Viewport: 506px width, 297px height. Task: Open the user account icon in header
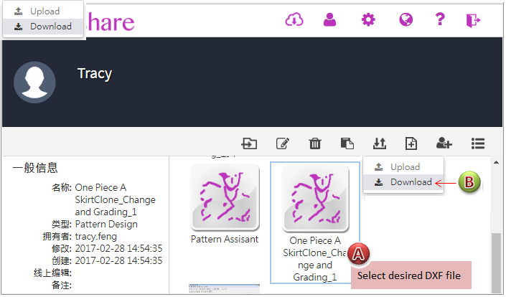click(329, 19)
